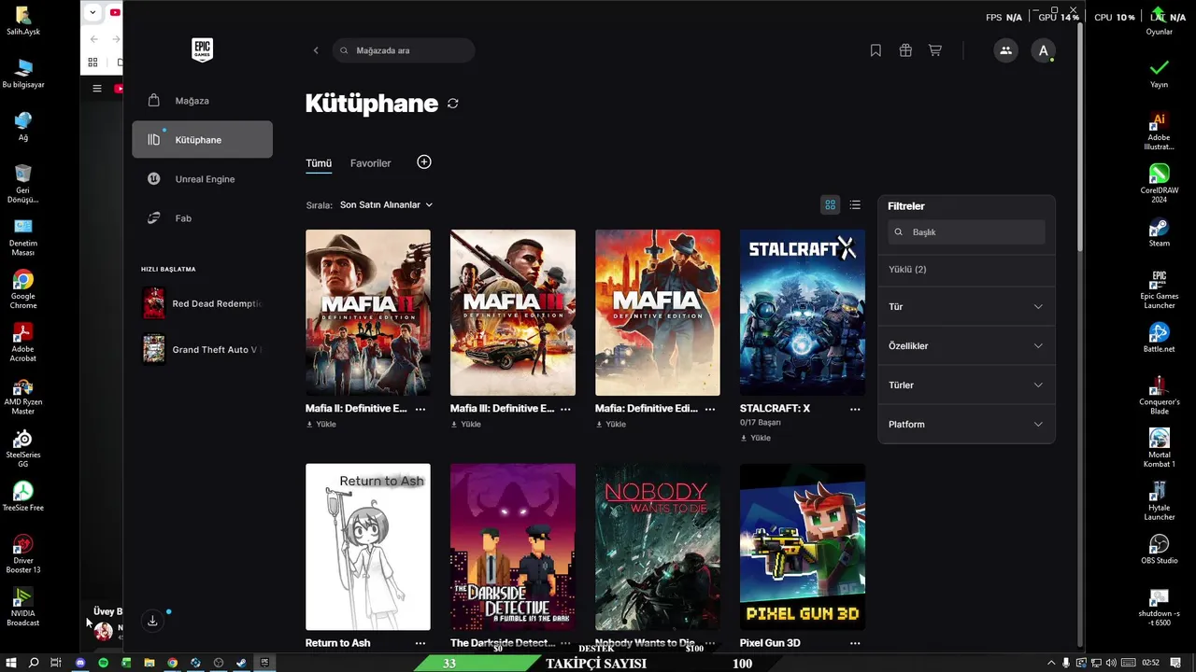
Task: Open the Windows notification center
Action: [x=1175, y=663]
